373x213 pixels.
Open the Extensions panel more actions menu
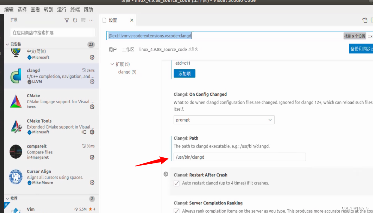[91, 20]
